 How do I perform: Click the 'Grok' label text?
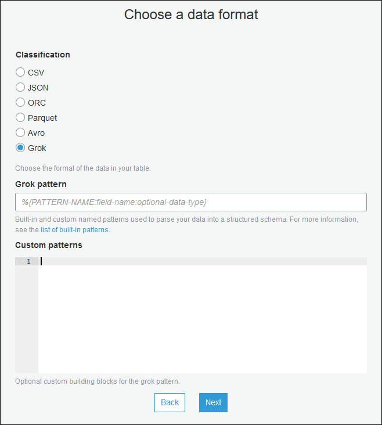[37, 148]
